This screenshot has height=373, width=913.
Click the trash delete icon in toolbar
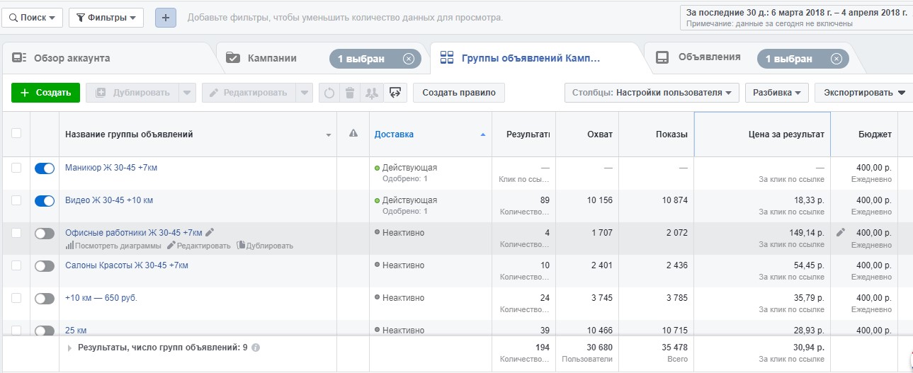(x=350, y=93)
